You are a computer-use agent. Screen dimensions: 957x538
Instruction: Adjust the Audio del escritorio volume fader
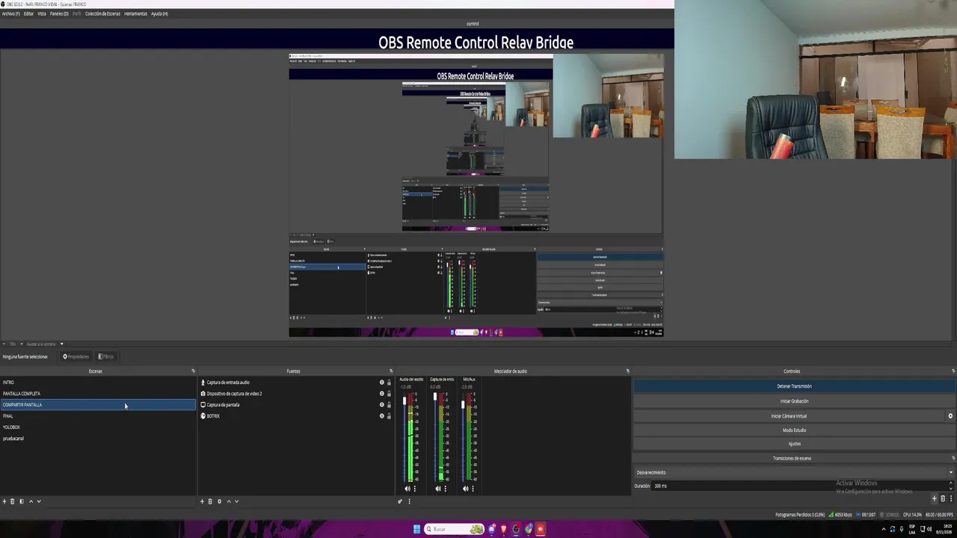404,401
